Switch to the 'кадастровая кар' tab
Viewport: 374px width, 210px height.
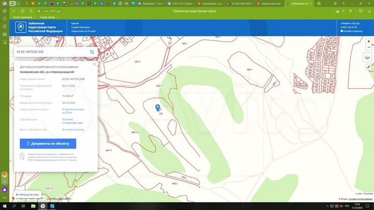[269, 4]
